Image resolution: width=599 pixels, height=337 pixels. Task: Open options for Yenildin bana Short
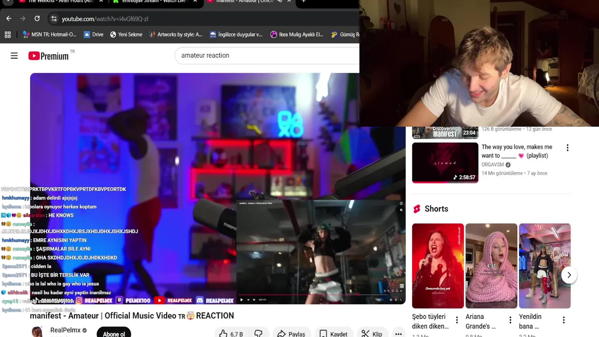coord(563,320)
